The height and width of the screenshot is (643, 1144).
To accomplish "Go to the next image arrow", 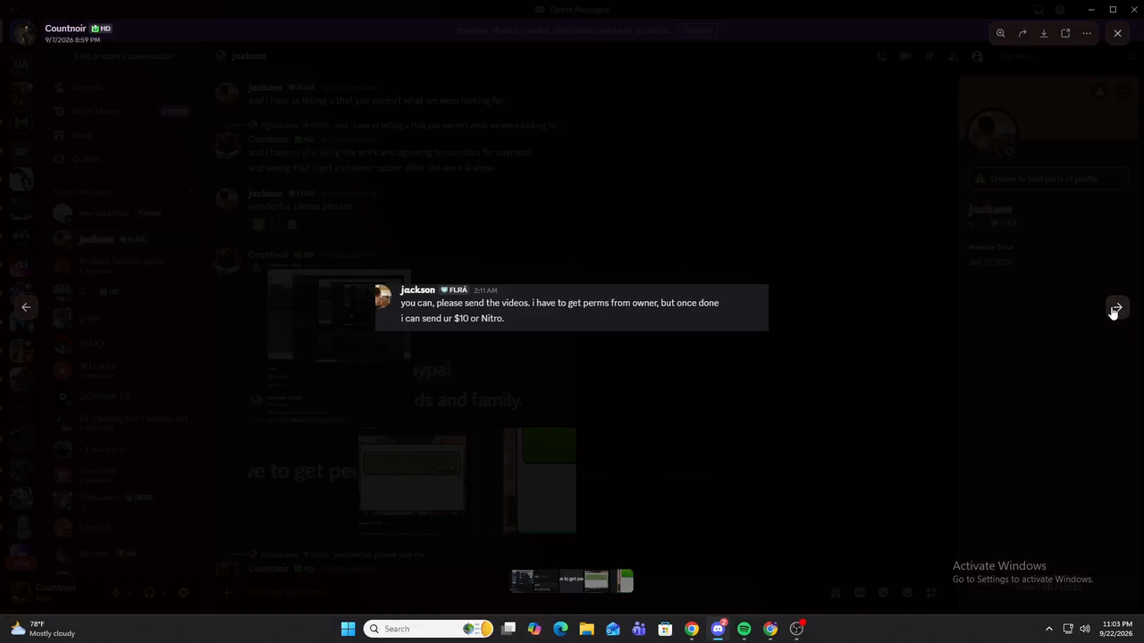I will (1117, 307).
